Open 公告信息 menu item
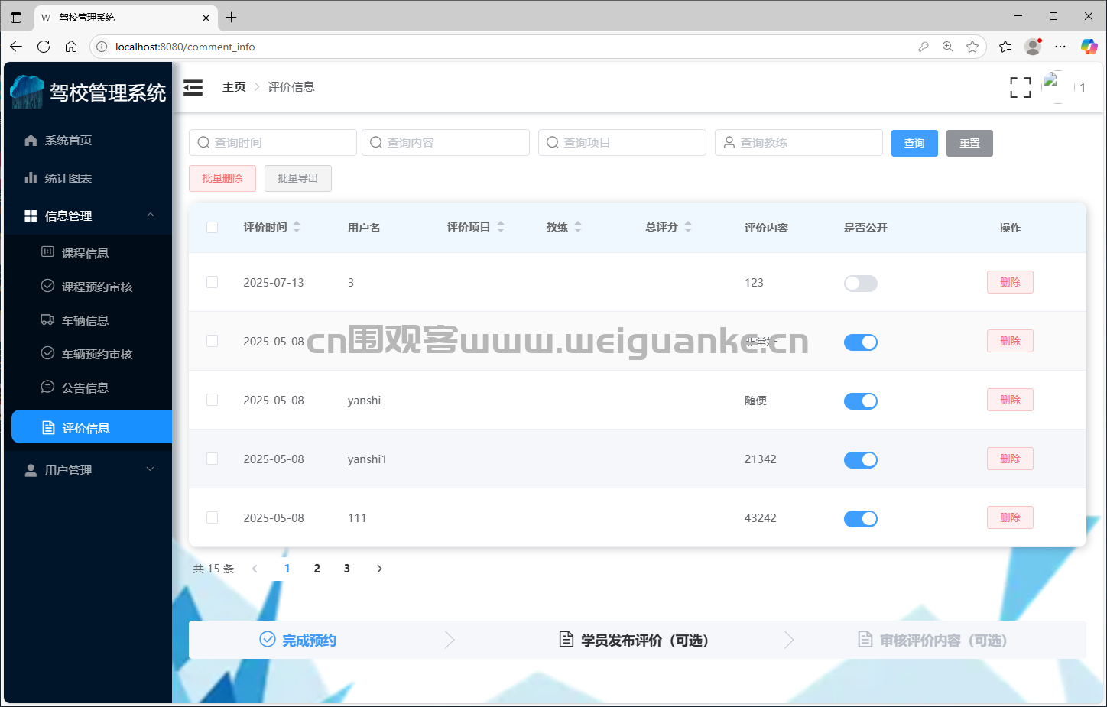 [x=88, y=388]
